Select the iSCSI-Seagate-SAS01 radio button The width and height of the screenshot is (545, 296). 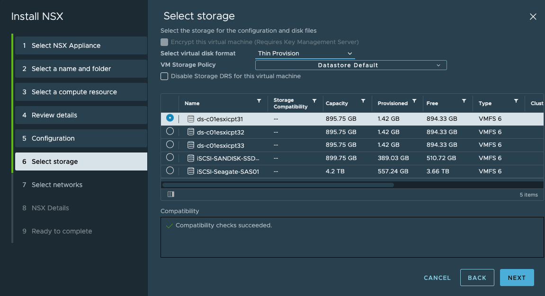coord(170,170)
